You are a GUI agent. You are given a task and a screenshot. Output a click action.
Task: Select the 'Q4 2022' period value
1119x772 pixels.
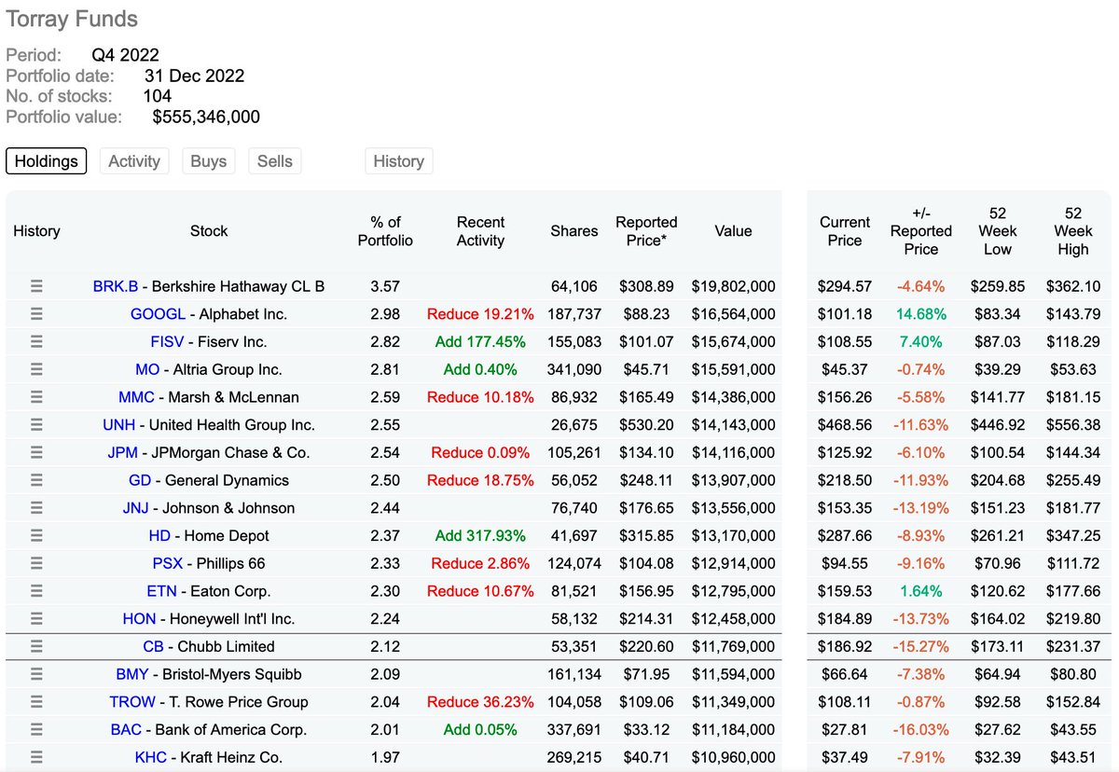(x=125, y=55)
